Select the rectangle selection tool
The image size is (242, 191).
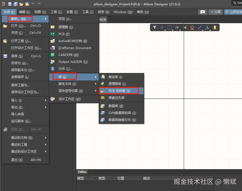click(x=170, y=27)
